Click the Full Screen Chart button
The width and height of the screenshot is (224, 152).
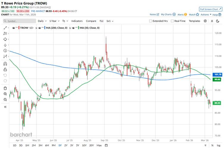(x=211, y=9)
